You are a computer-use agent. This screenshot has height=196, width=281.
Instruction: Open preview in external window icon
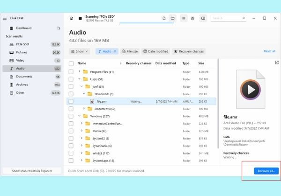277,62
